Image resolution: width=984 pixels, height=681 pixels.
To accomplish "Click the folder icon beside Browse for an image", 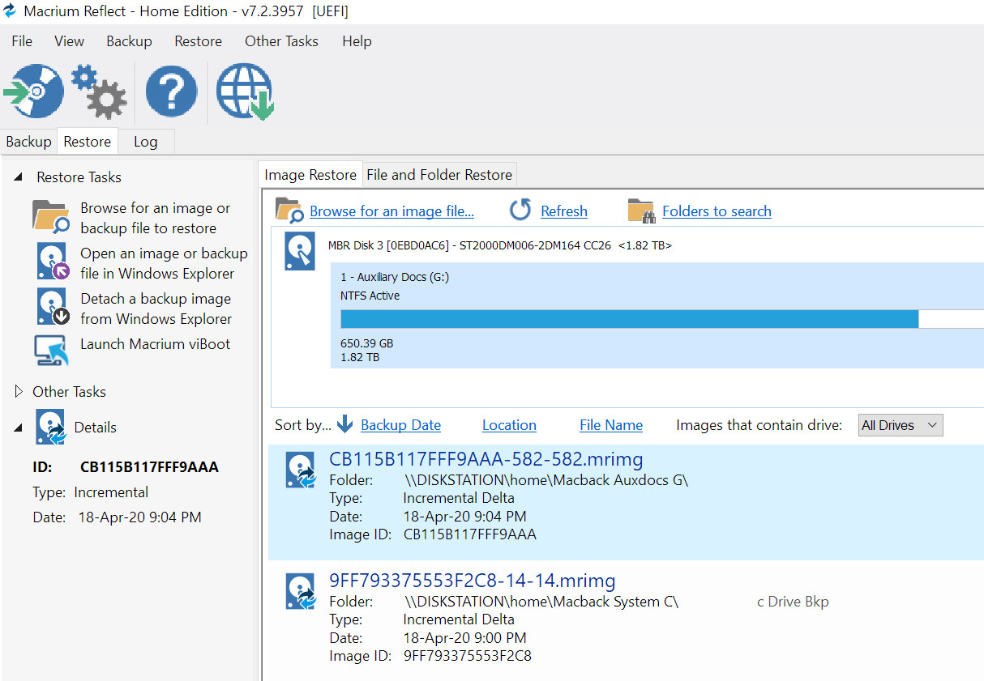I will tap(52, 217).
